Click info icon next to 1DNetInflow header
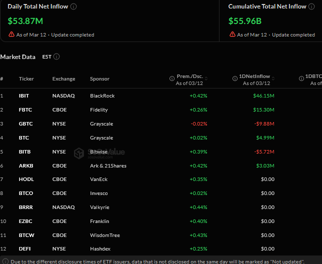The height and width of the screenshot is (264, 322). coord(235,78)
